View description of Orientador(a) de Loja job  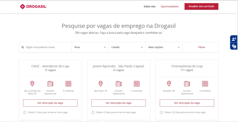[187, 103]
